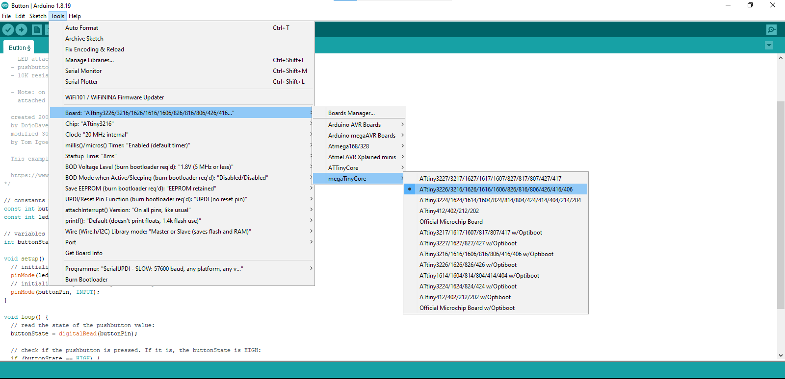Screen dimensions: 785x379
Task: Select the Button sketch tab
Action: (19, 47)
